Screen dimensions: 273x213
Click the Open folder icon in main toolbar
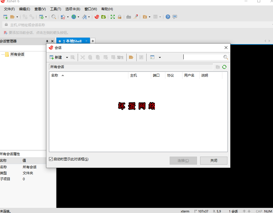point(12,17)
